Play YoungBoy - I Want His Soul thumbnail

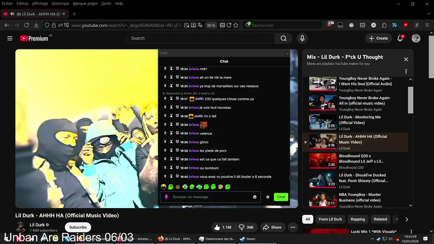pyautogui.click(x=323, y=84)
